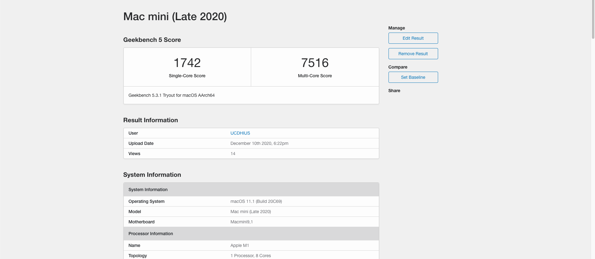
Task: Click the Macmini9,1 motherboard value
Action: pos(242,222)
